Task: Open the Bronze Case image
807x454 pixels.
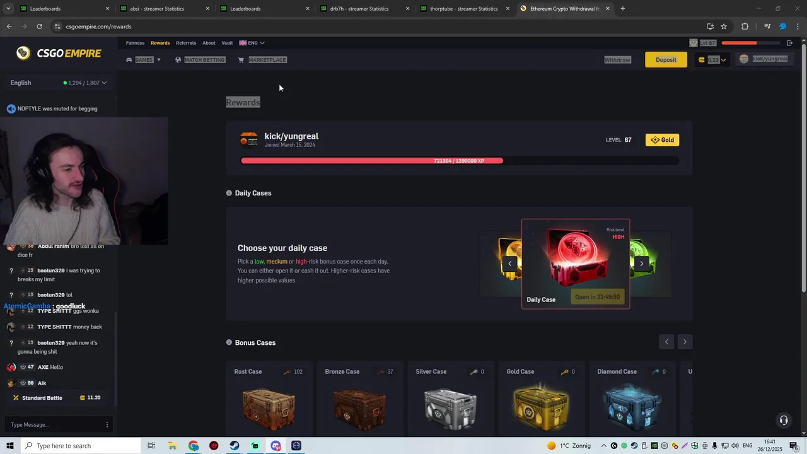Action: pos(359,409)
